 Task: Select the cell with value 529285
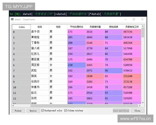click(132, 98)
